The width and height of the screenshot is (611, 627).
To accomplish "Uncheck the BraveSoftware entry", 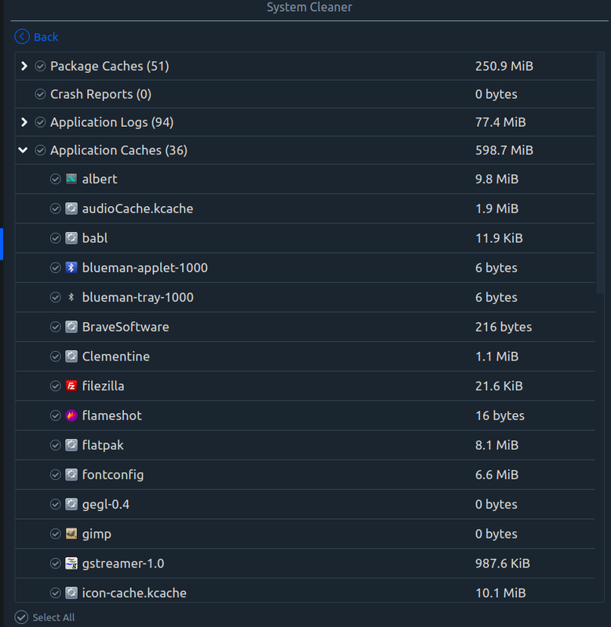I will click(55, 327).
